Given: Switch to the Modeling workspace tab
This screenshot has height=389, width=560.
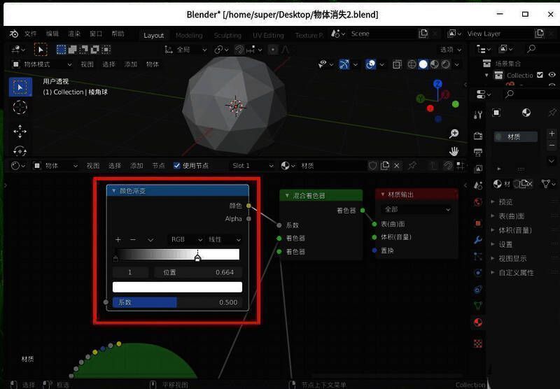Looking at the screenshot, I should click(189, 35).
